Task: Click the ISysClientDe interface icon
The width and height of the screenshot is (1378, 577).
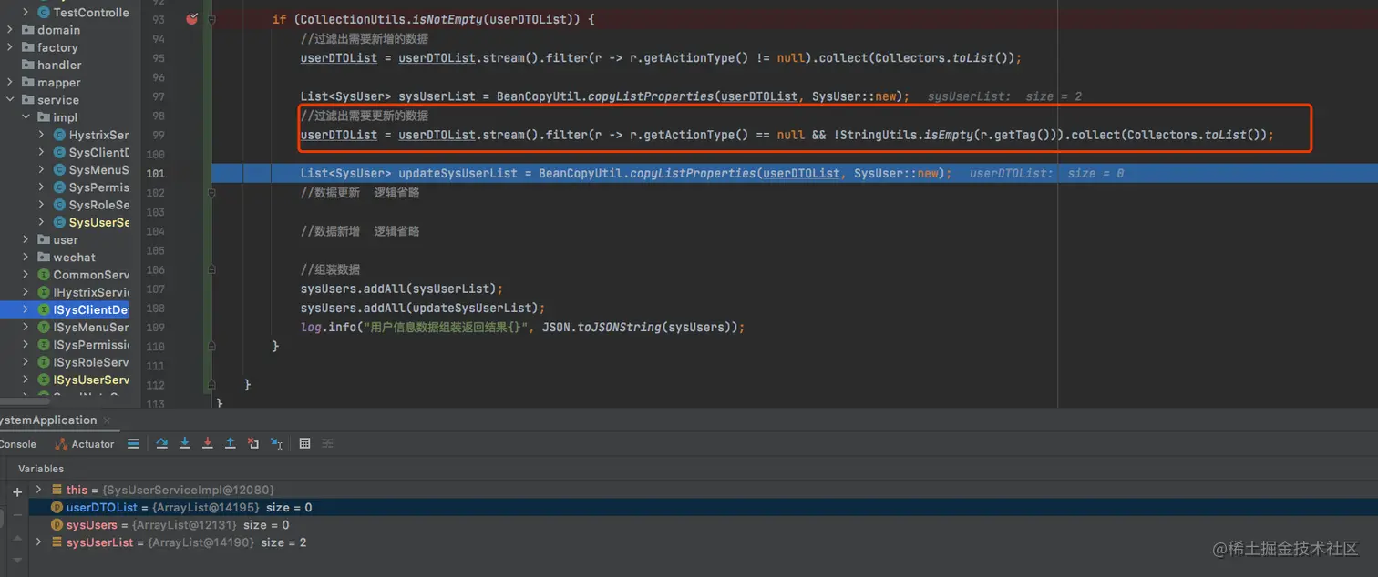Action: [x=44, y=310]
